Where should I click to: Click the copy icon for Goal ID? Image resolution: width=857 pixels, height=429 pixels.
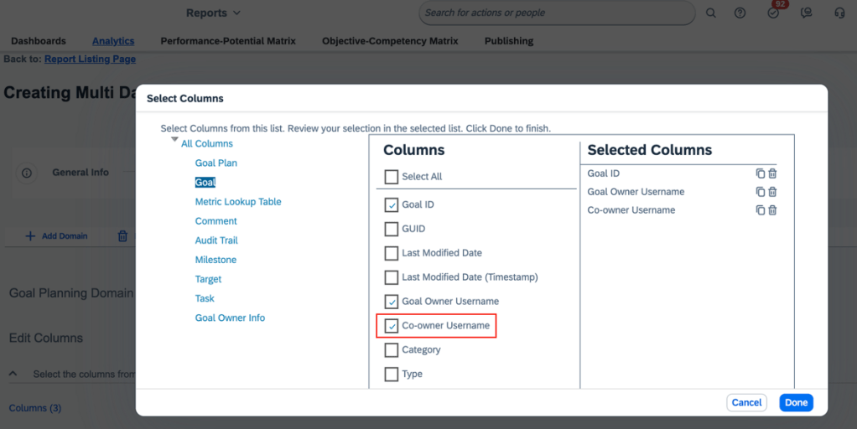click(x=760, y=173)
